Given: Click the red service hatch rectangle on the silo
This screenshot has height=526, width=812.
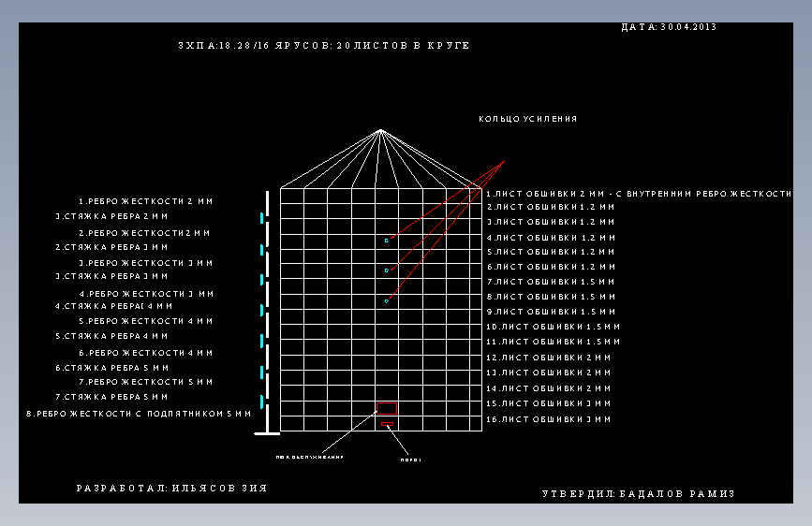Looking at the screenshot, I should (387, 408).
